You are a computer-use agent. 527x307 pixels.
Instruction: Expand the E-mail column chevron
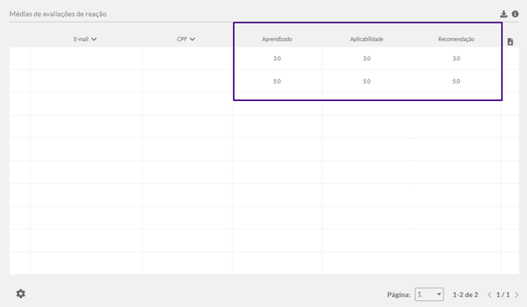[x=93, y=39]
